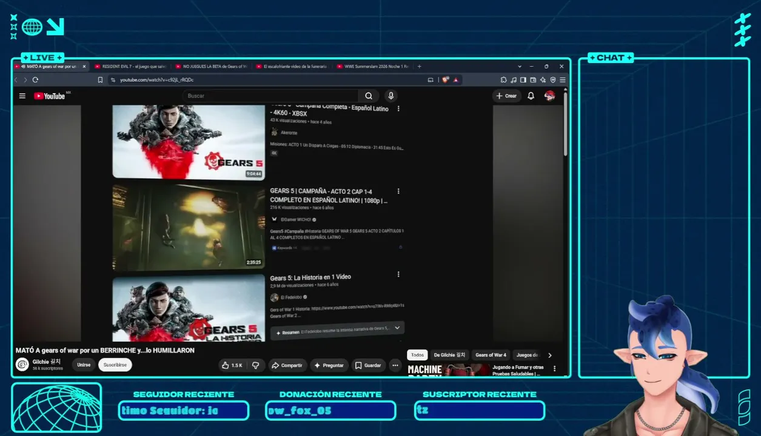The width and height of the screenshot is (761, 436).
Task: Open the browser main hamburger menu
Action: coord(563,79)
